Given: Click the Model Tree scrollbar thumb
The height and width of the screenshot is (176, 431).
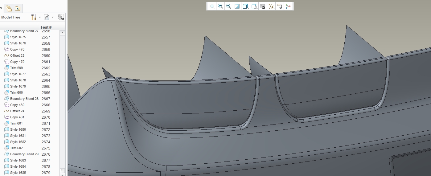Looking at the screenshot, I should [x=62, y=170].
